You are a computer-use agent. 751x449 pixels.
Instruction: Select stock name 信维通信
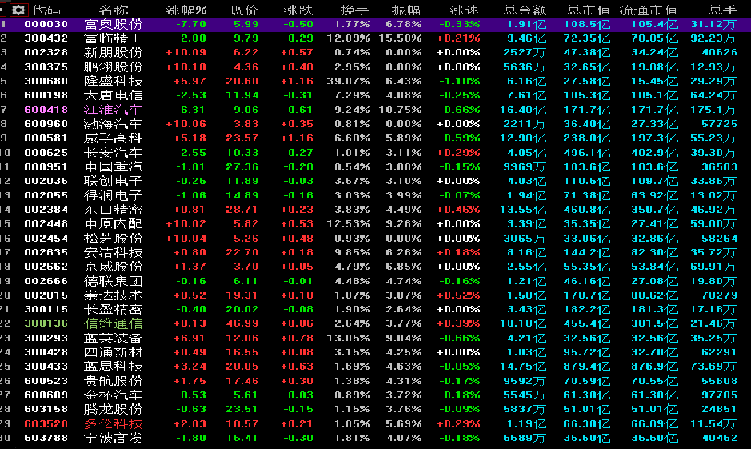point(114,323)
